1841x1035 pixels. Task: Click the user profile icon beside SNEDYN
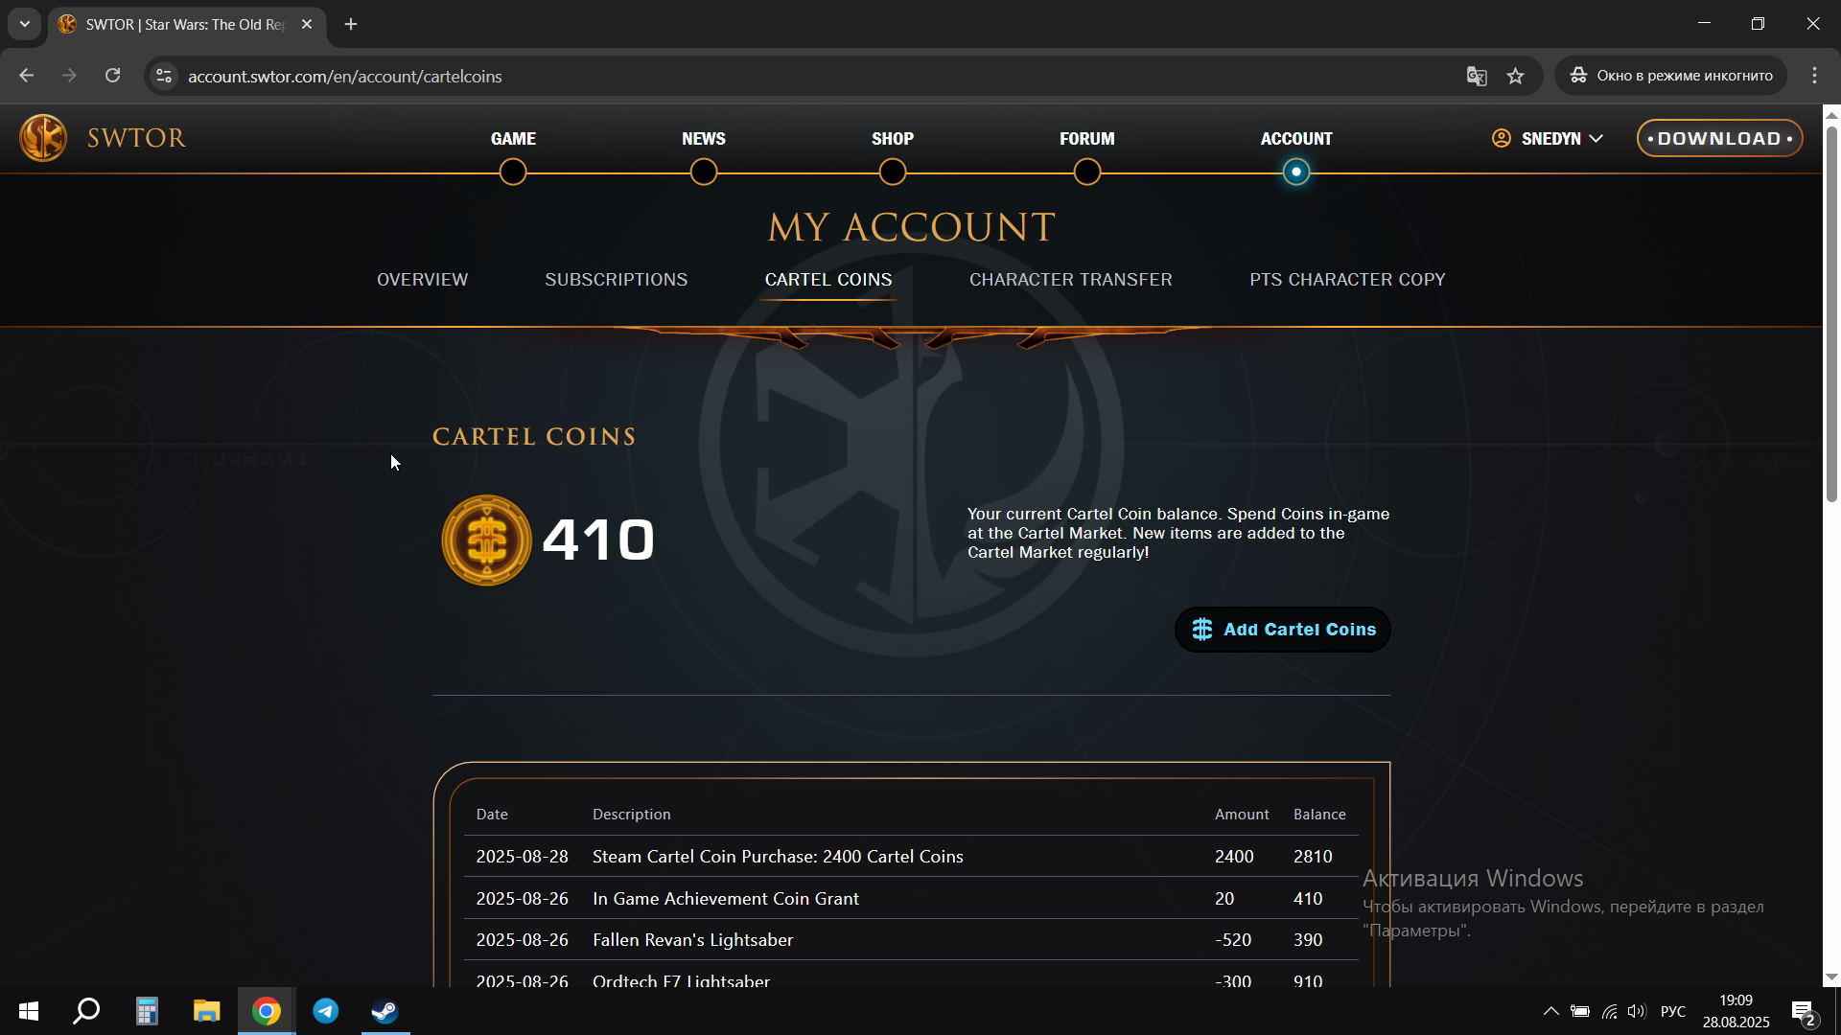(x=1501, y=139)
